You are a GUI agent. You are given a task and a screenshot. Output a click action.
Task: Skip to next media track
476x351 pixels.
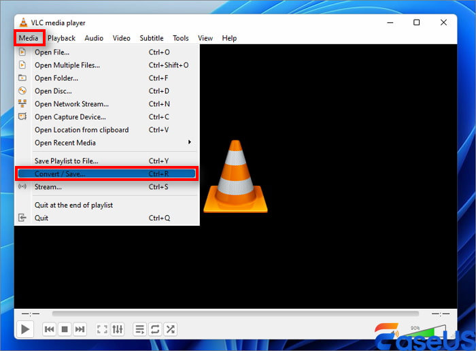80,329
